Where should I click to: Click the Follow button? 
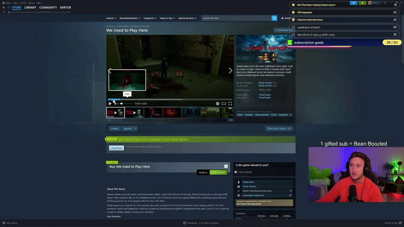click(115, 128)
